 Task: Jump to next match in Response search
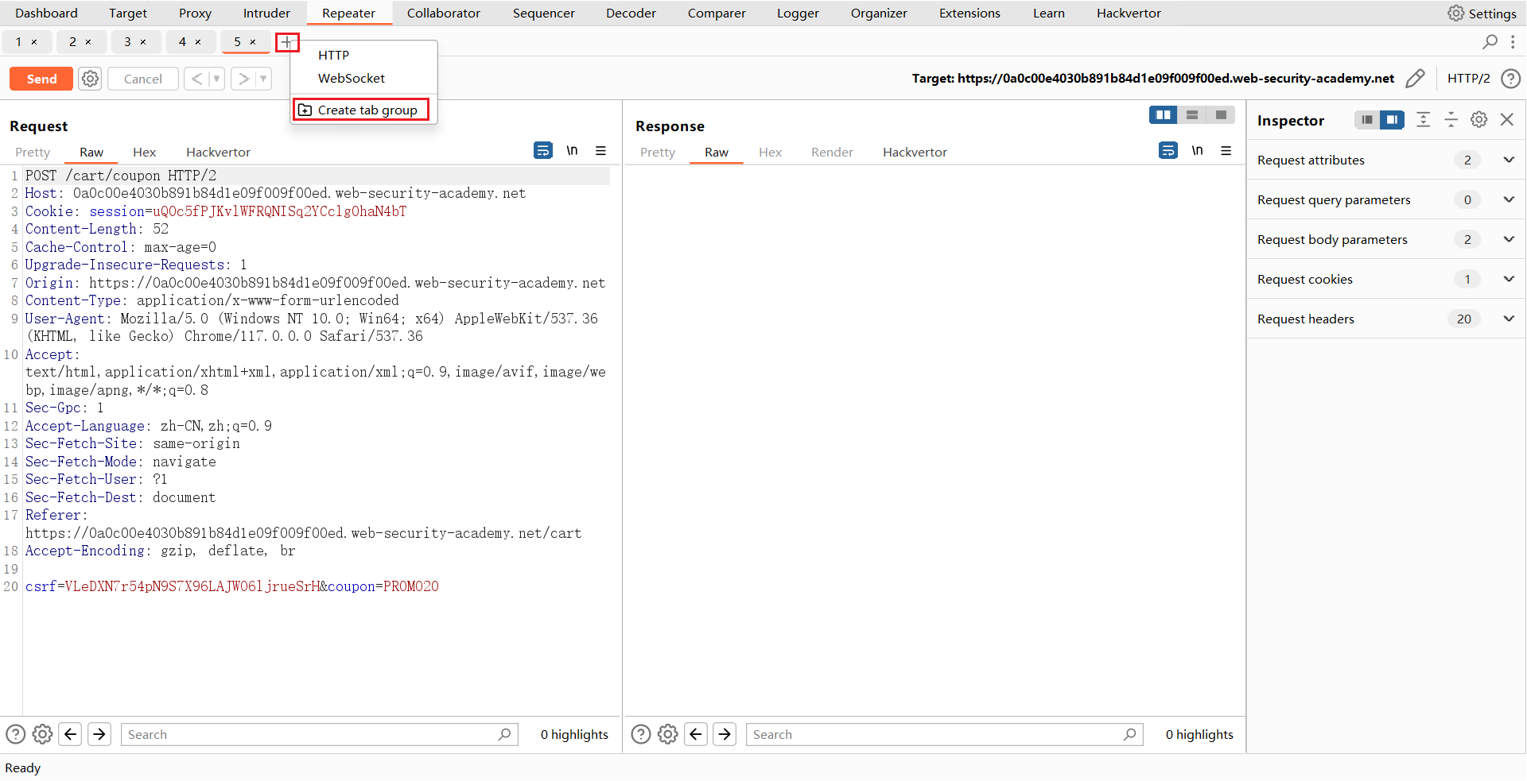[x=725, y=734]
